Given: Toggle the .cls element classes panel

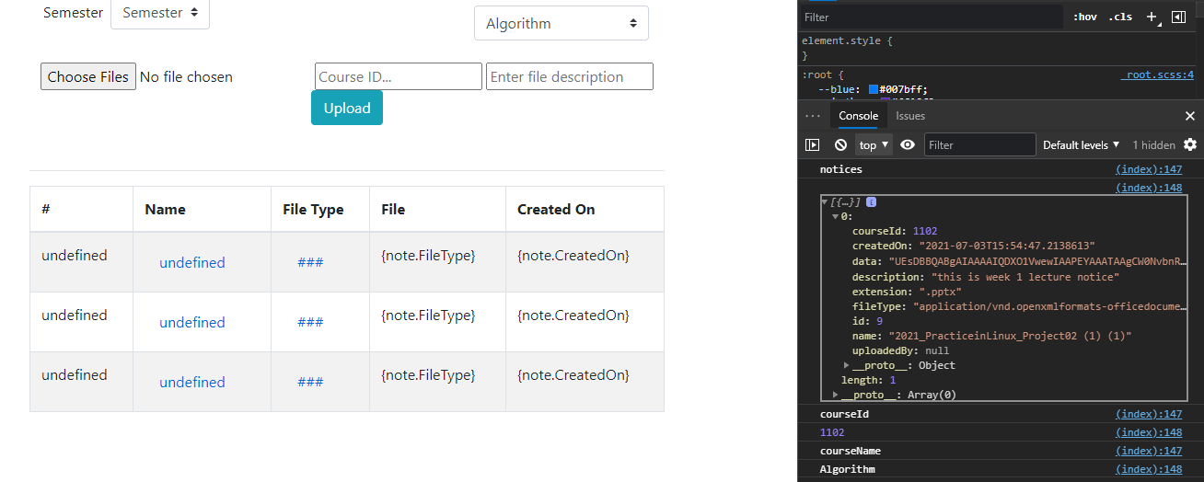Looking at the screenshot, I should (x=1120, y=17).
